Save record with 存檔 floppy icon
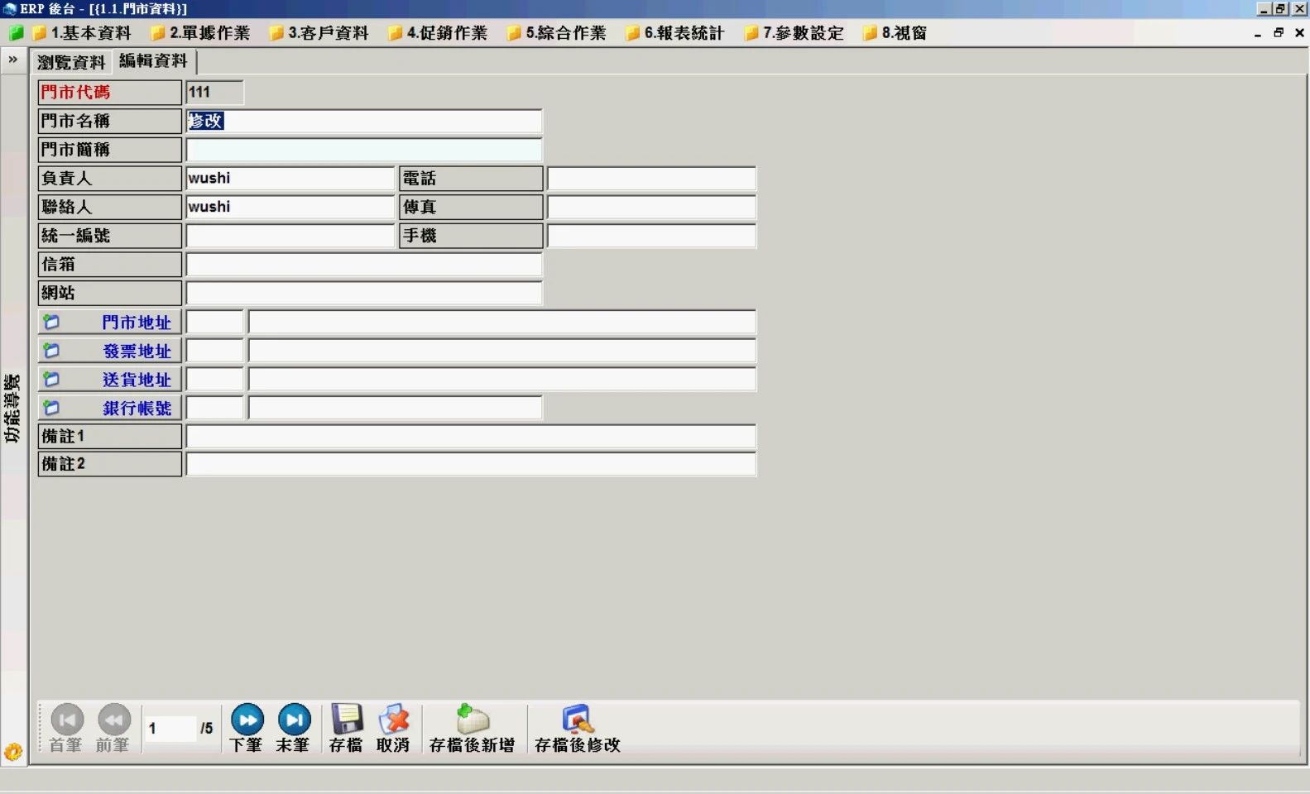This screenshot has height=794, width=1310. pyautogui.click(x=346, y=728)
